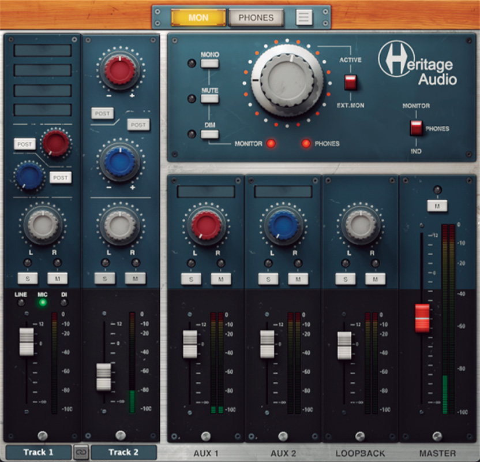Toggle lower POST button on Track 2

click(138, 125)
